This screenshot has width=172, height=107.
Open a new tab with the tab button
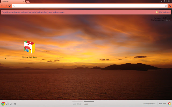pyautogui.click(x=28, y=2)
